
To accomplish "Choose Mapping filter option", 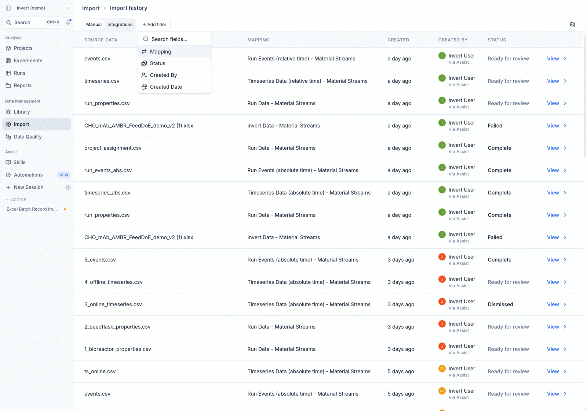I will pyautogui.click(x=175, y=52).
